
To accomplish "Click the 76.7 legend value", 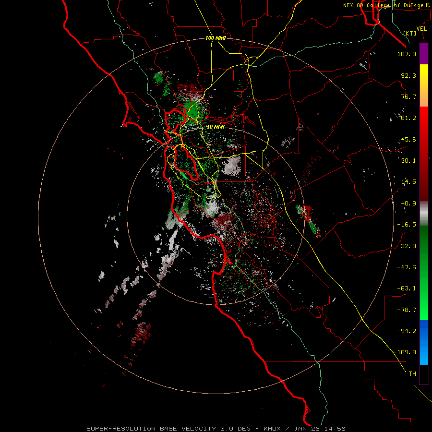I will click(x=408, y=96).
